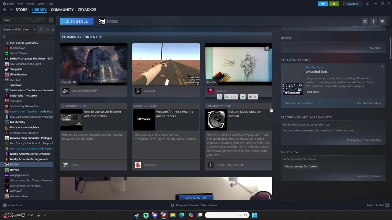Open Downloads Paused status
The image size is (392, 220).
[194, 205]
